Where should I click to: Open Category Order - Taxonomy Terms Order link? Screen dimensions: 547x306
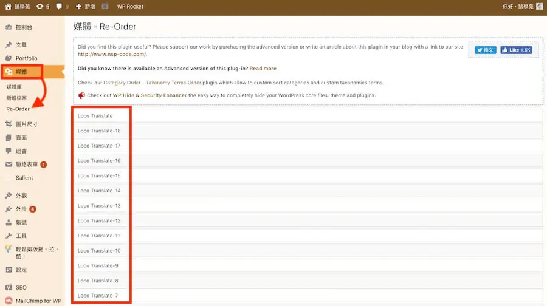click(153, 83)
